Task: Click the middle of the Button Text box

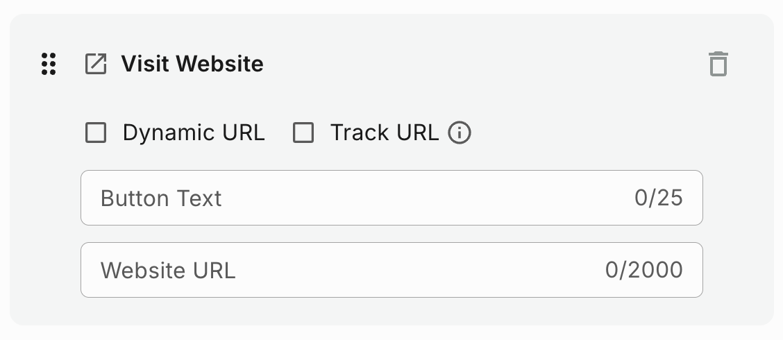Action: click(391, 198)
